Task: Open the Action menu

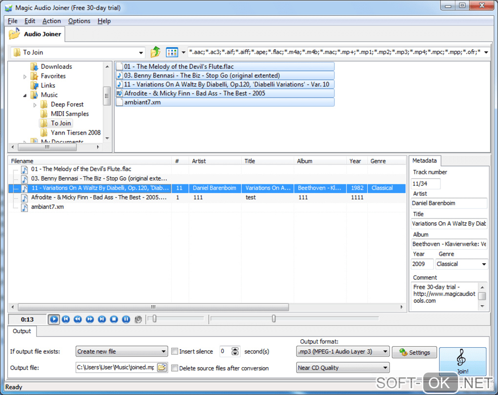Action: (51, 21)
